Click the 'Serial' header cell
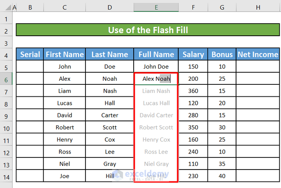This screenshot has height=188, width=281. click(30, 55)
